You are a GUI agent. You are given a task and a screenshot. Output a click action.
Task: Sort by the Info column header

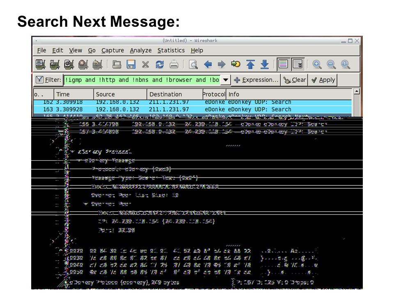coord(289,94)
